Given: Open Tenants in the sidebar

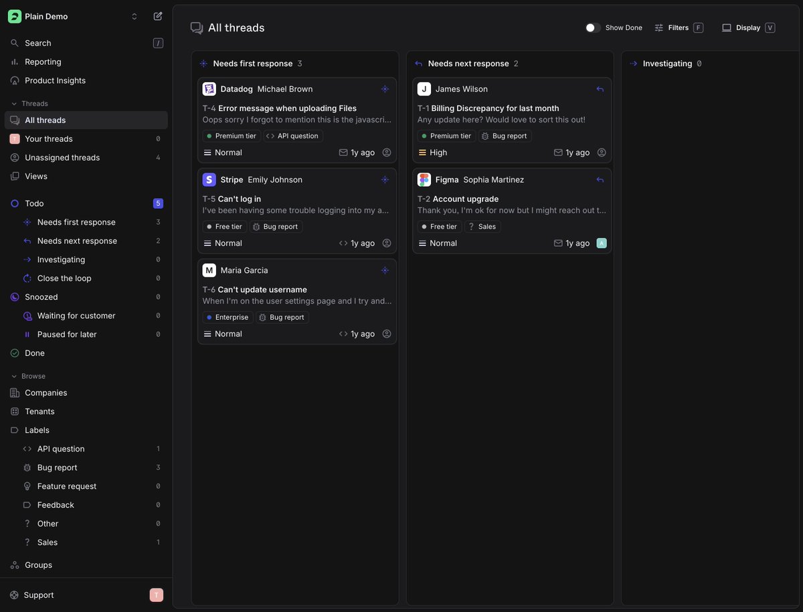Looking at the screenshot, I should (86, 411).
